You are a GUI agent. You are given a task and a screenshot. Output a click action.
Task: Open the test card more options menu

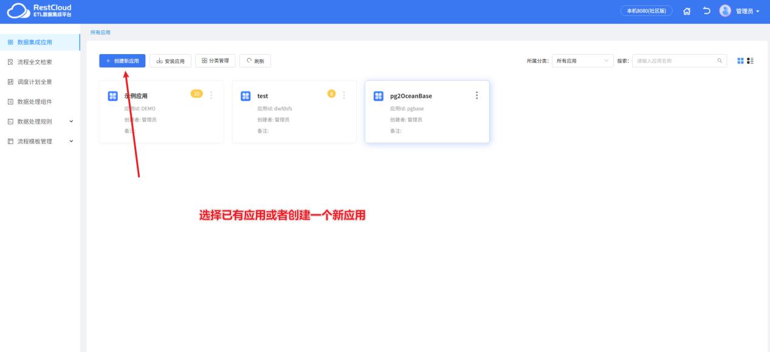coord(344,95)
